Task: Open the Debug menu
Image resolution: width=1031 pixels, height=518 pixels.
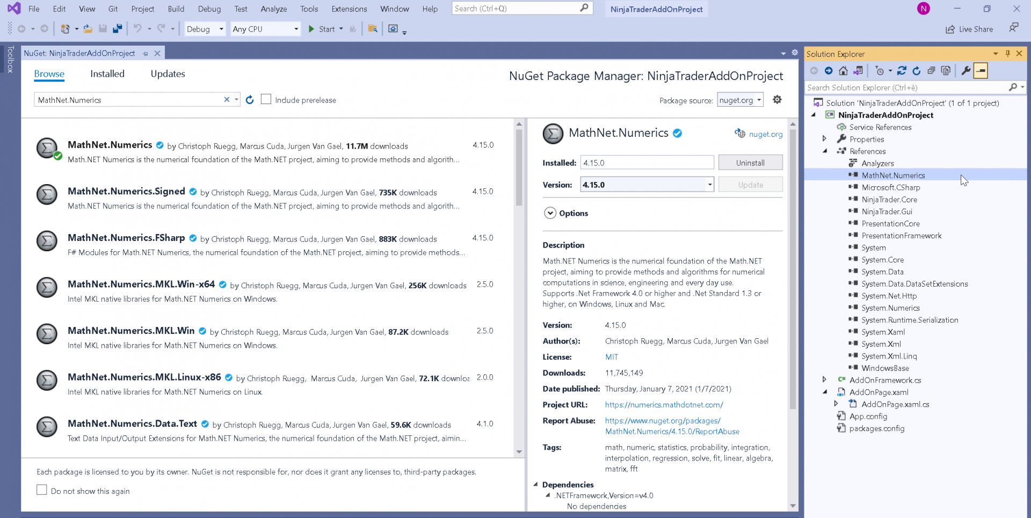Action: click(209, 9)
